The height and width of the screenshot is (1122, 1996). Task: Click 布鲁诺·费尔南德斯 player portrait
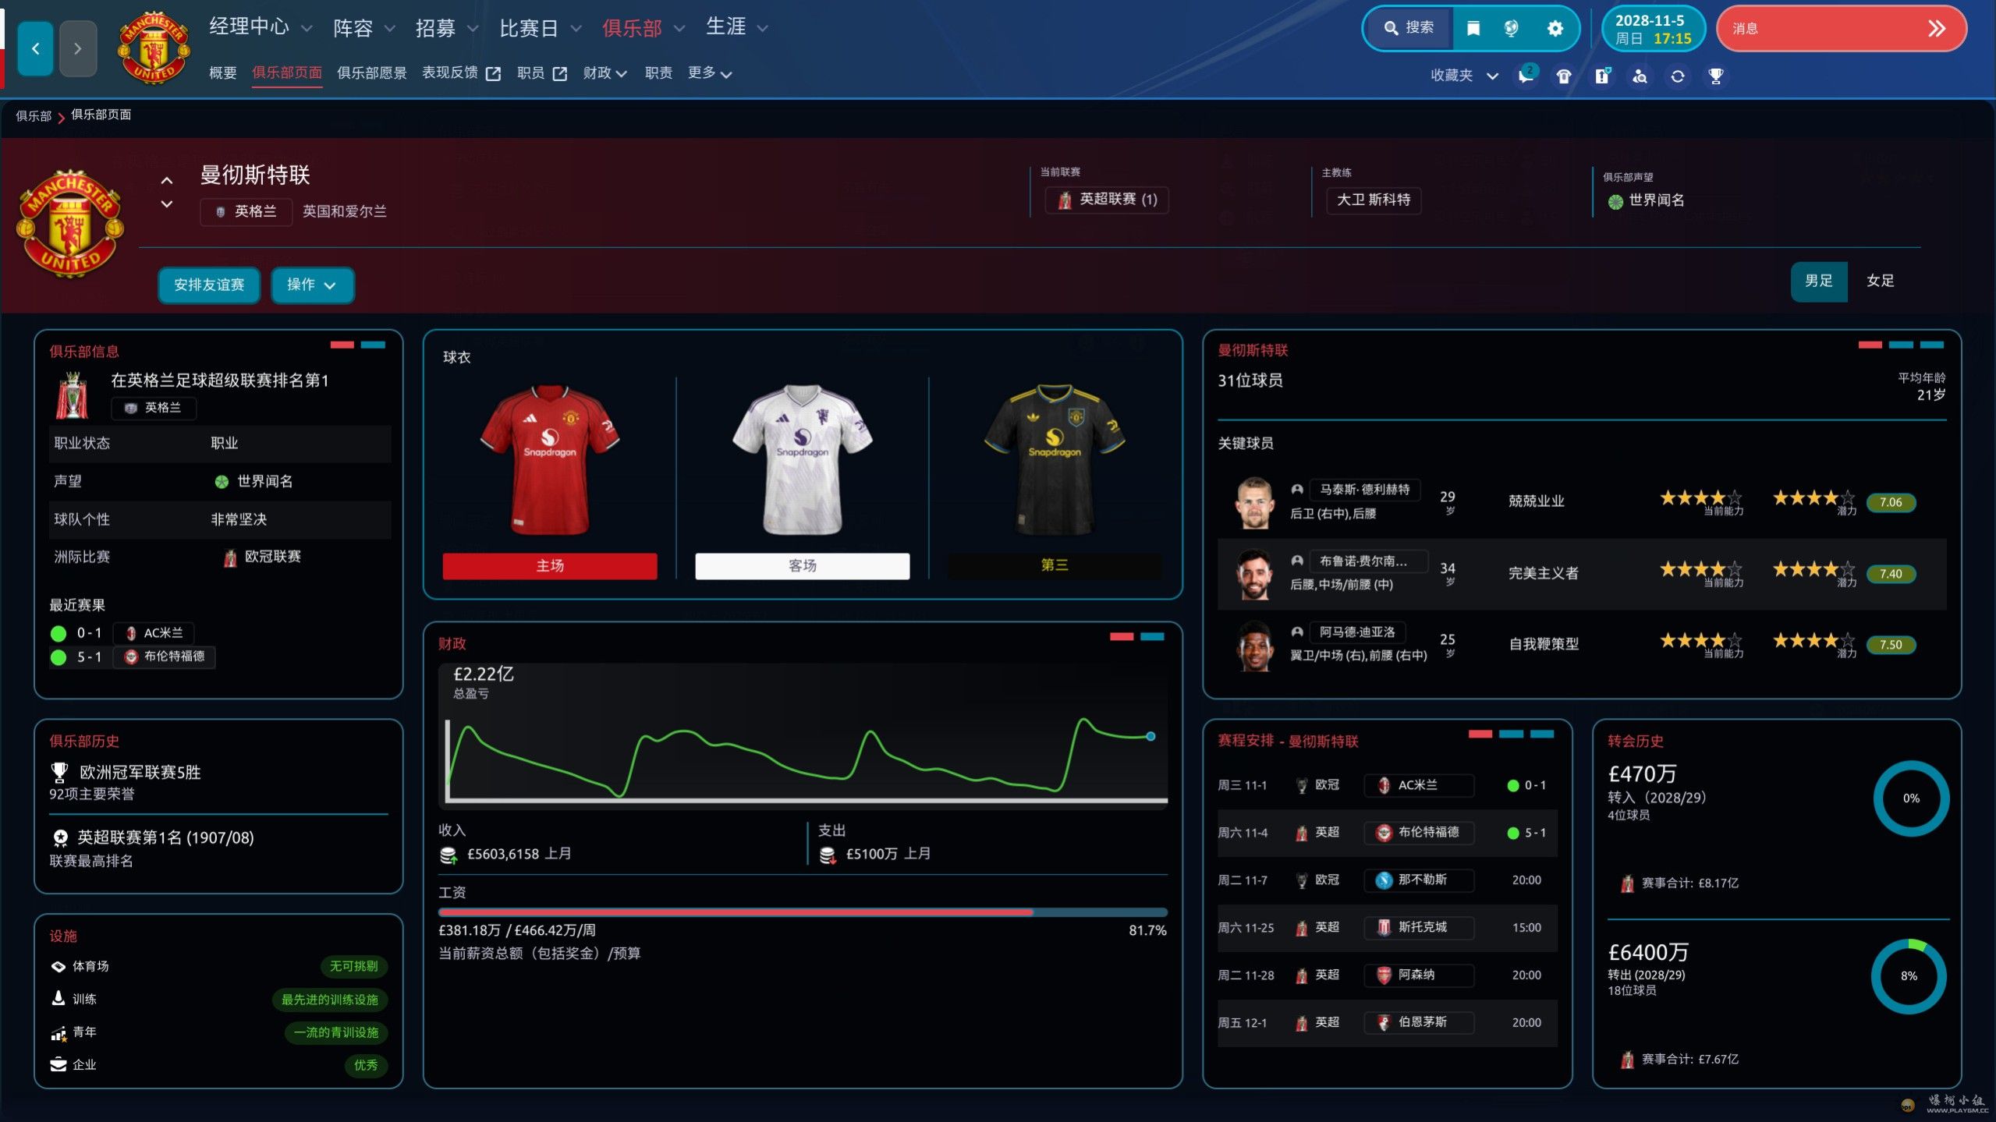1254,574
